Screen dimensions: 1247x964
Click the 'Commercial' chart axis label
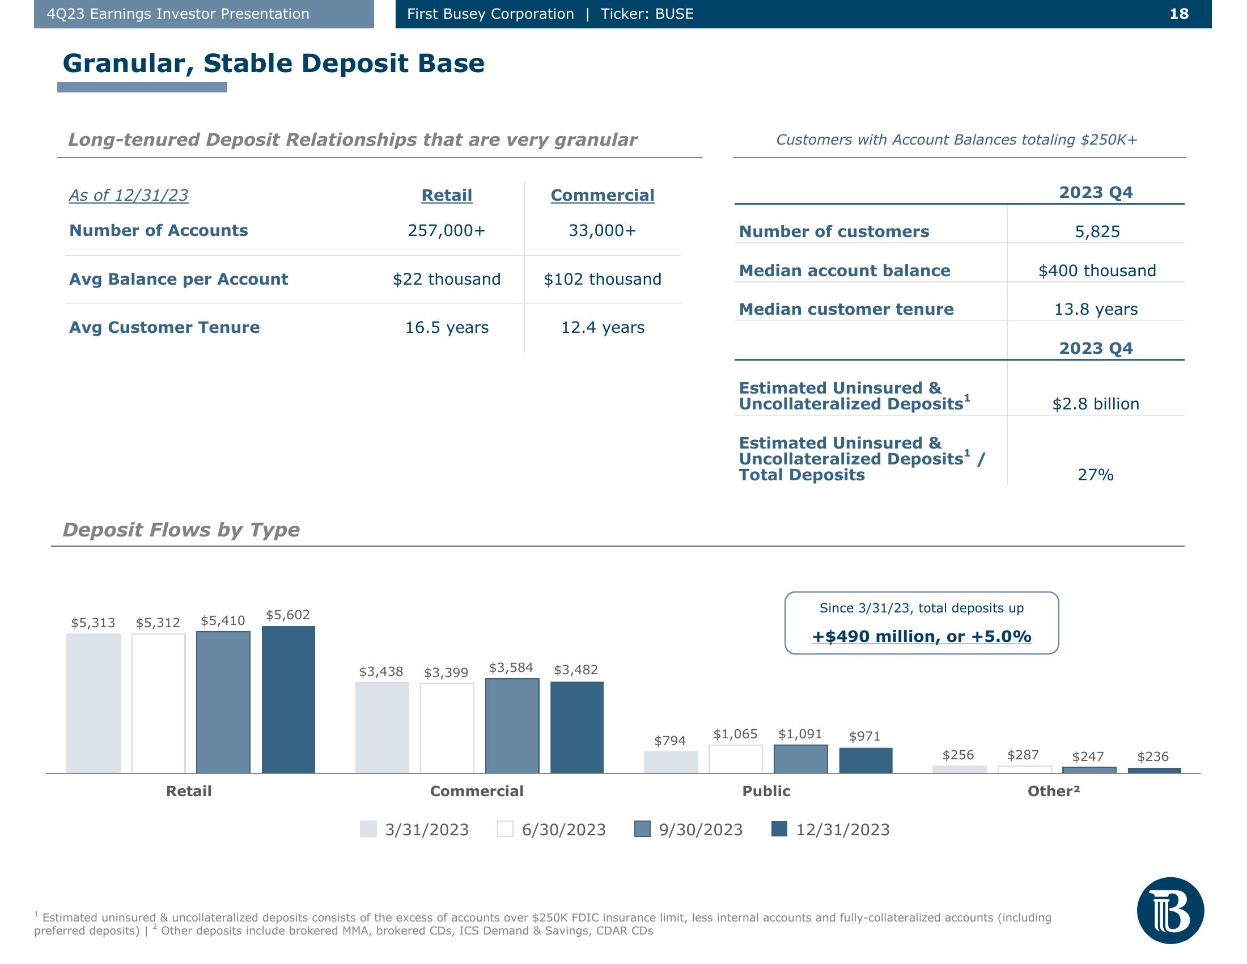pos(477,791)
